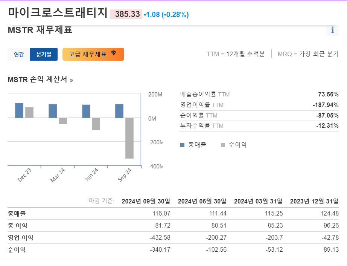Click the net income cell -340.17
This screenshot has height=266, width=347.
(160, 250)
